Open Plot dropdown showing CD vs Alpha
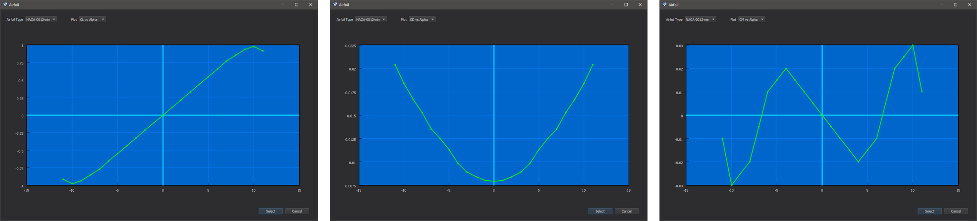 coord(422,20)
